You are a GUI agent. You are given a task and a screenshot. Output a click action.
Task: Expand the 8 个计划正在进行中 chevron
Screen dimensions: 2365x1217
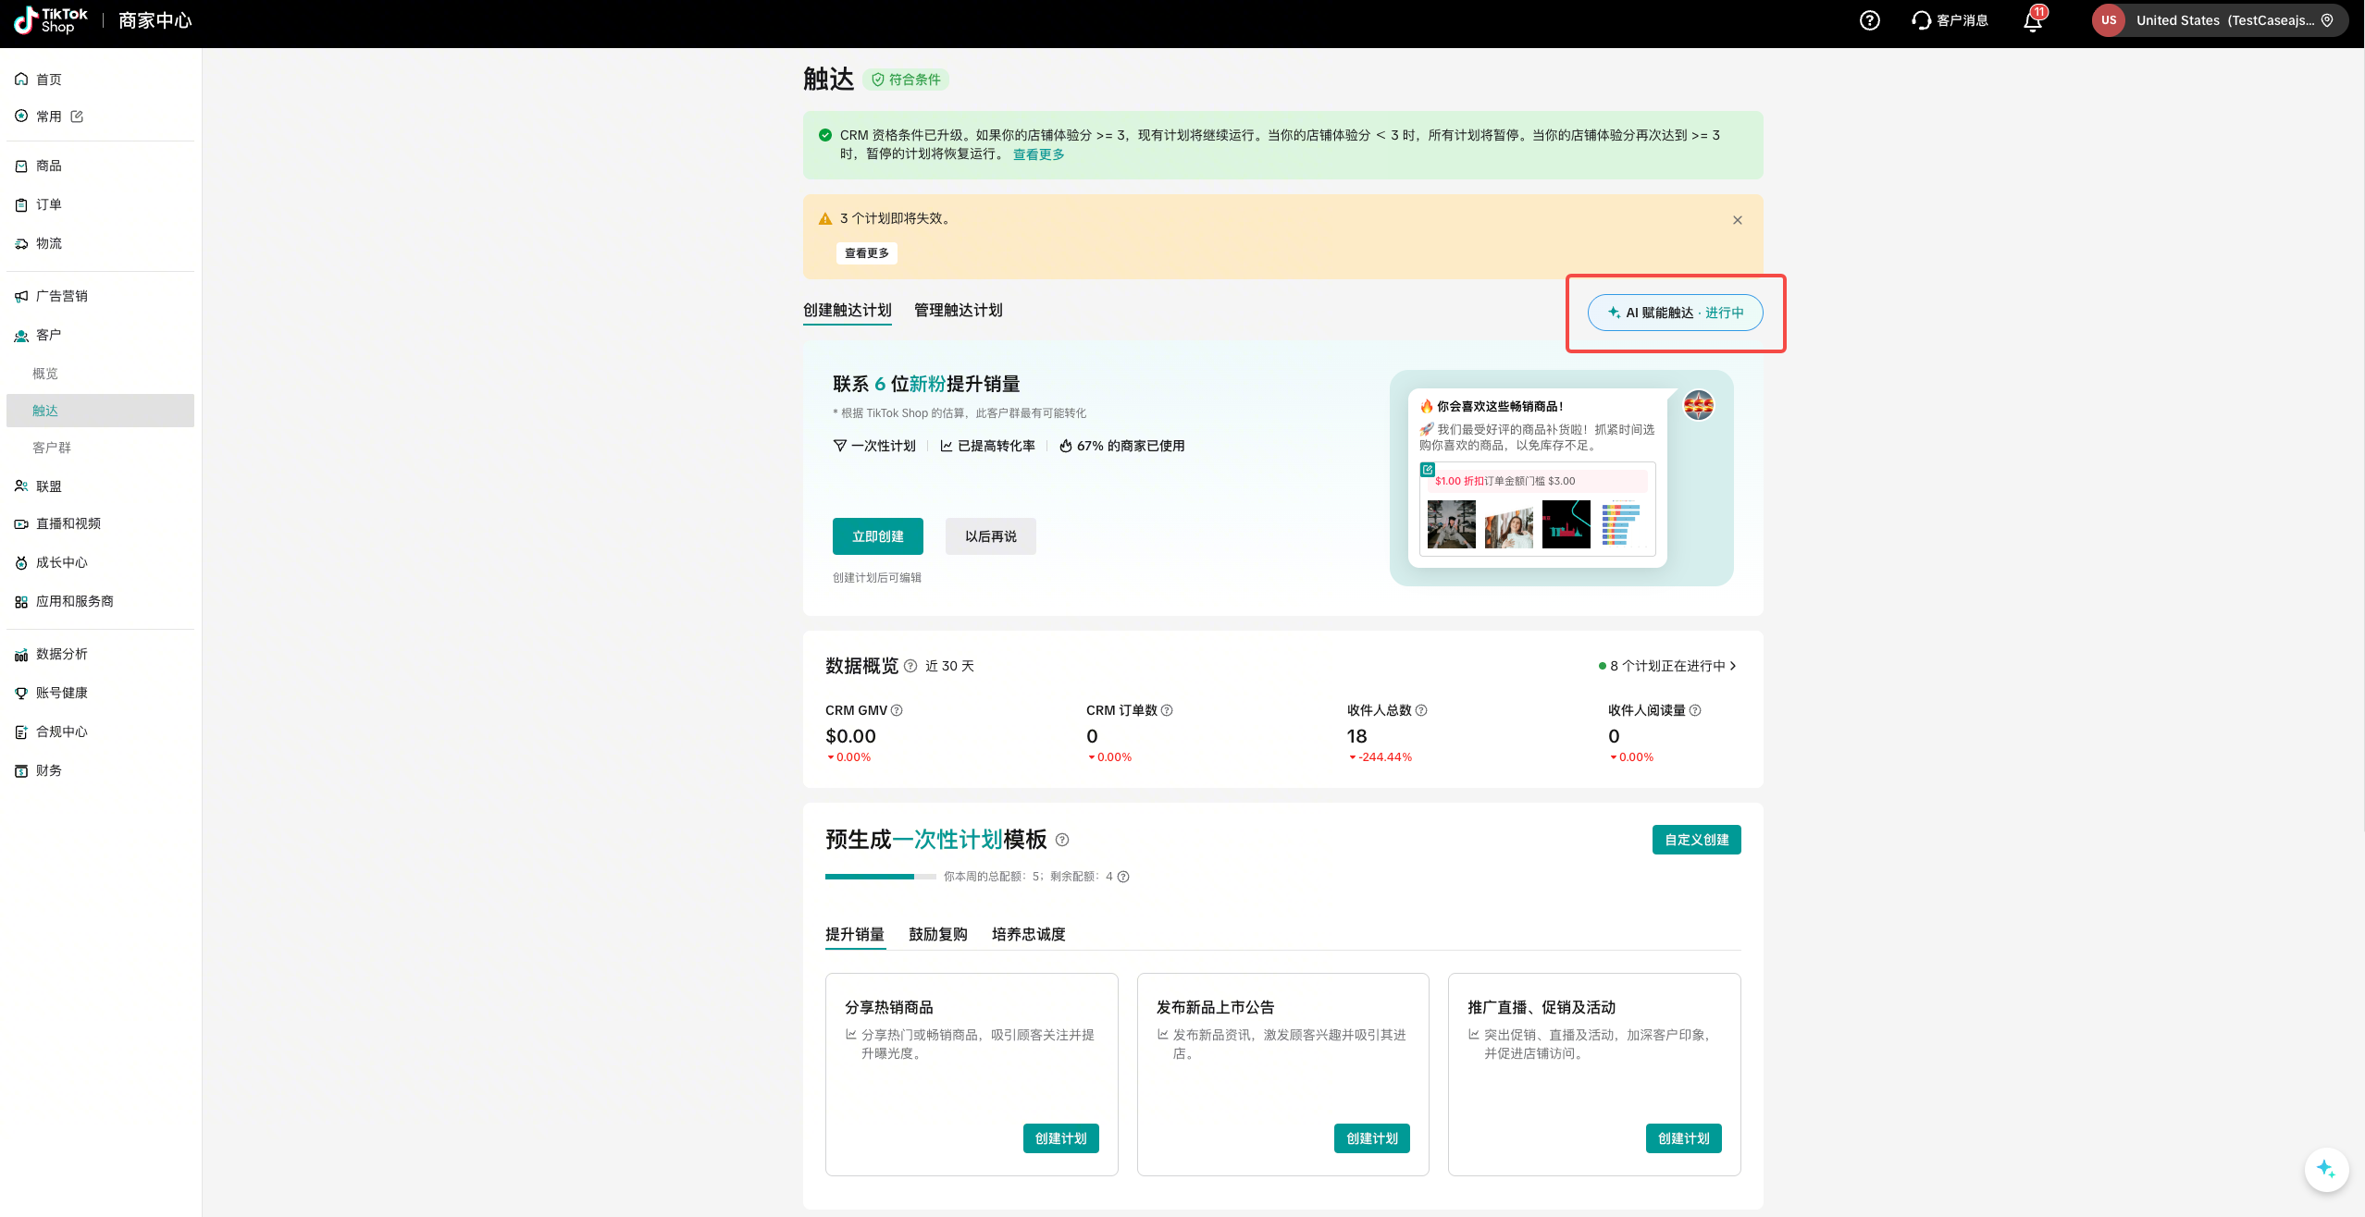1732,666
